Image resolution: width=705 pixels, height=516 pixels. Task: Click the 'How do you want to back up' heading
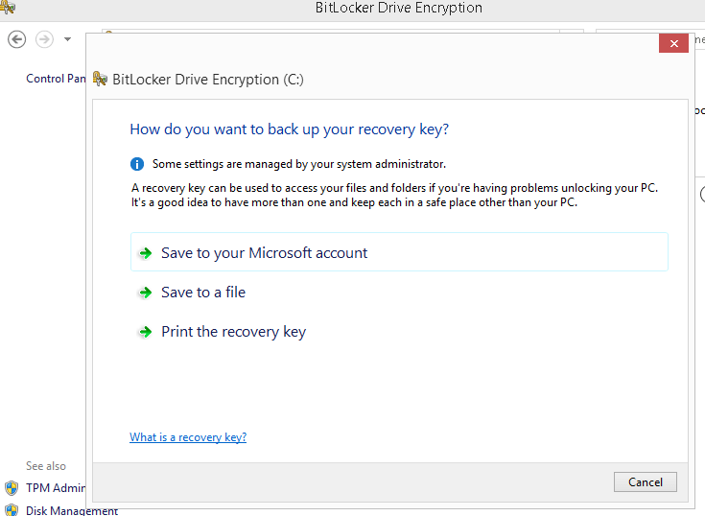pos(289,129)
